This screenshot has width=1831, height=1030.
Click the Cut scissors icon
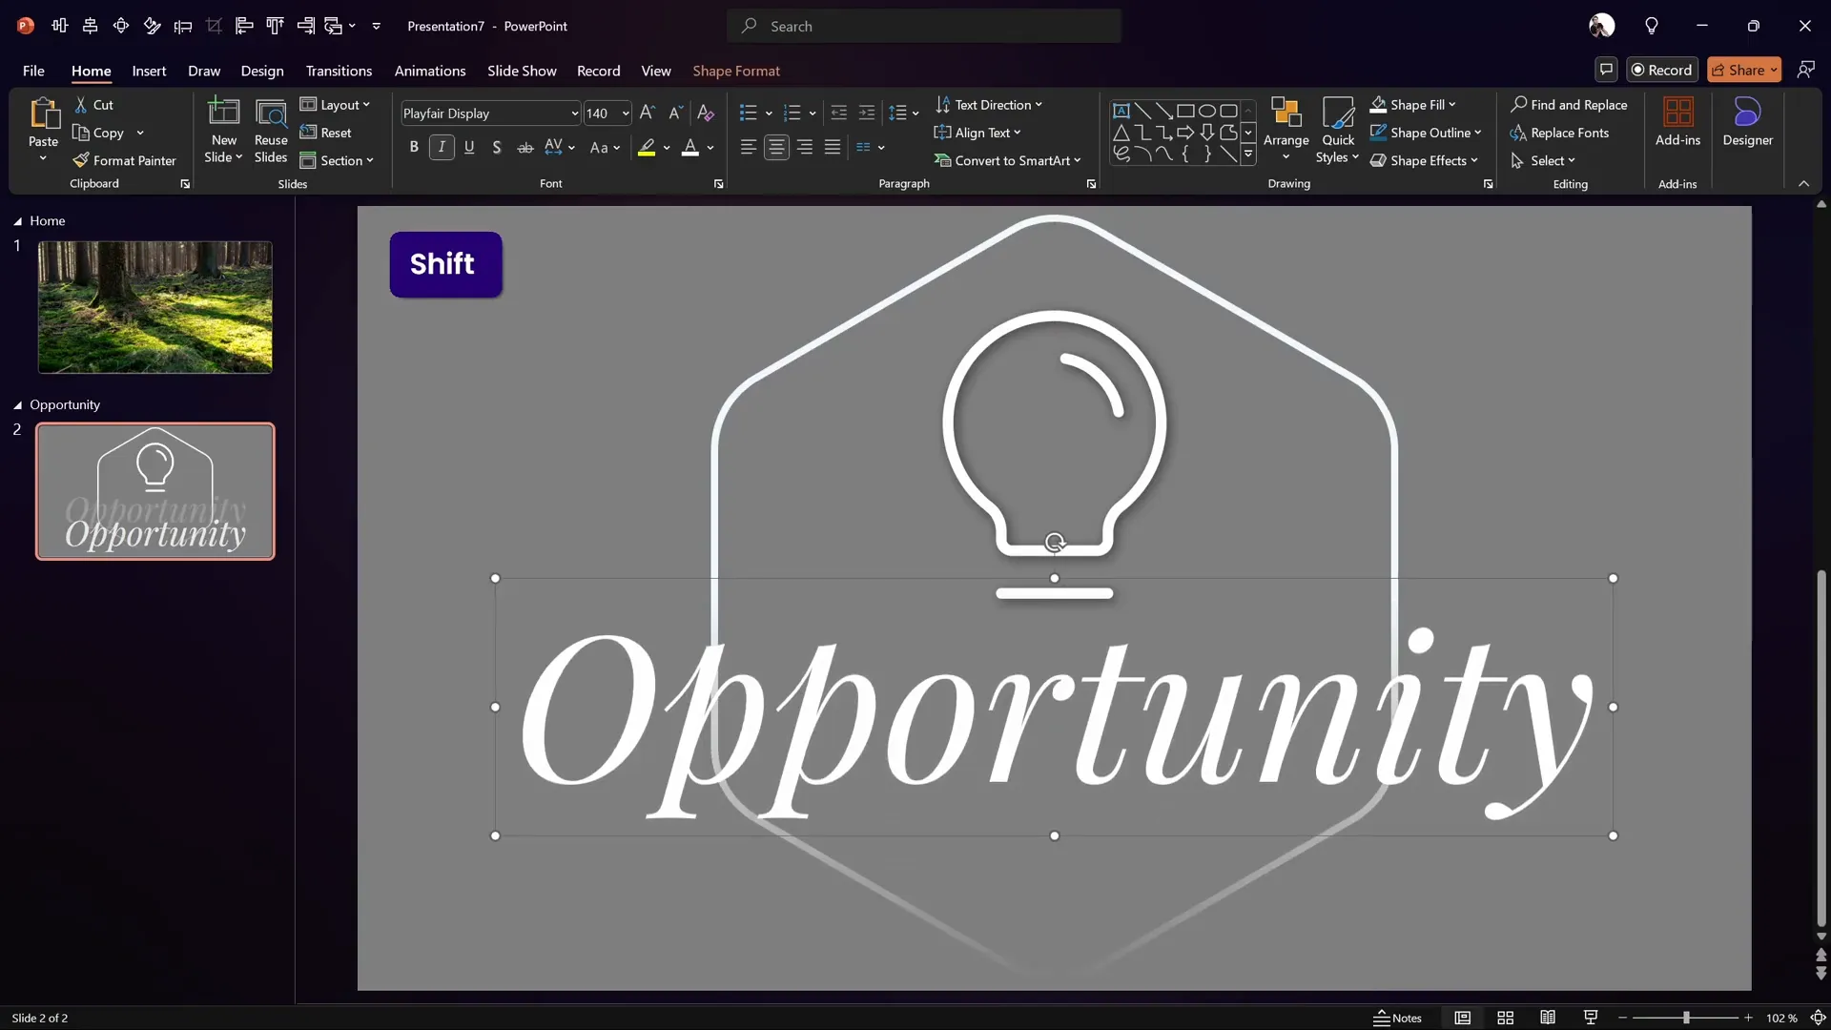coord(82,105)
